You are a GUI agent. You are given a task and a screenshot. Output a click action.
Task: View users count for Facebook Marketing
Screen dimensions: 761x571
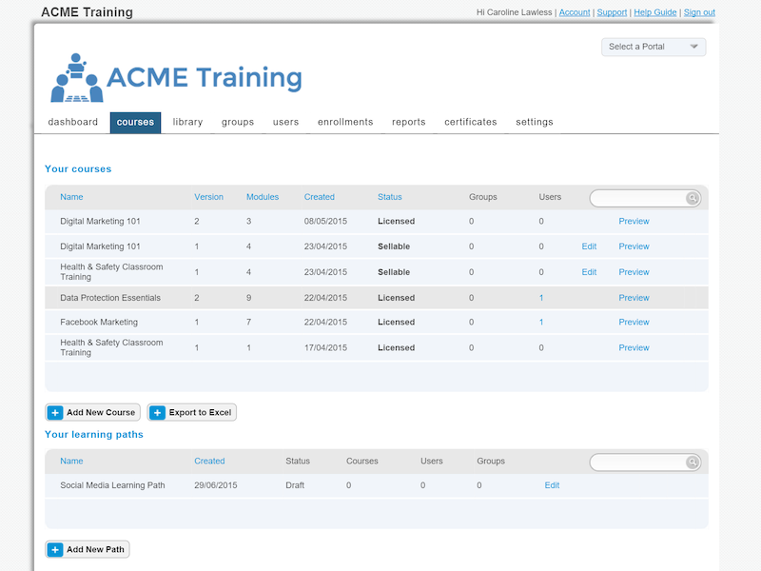pos(541,323)
